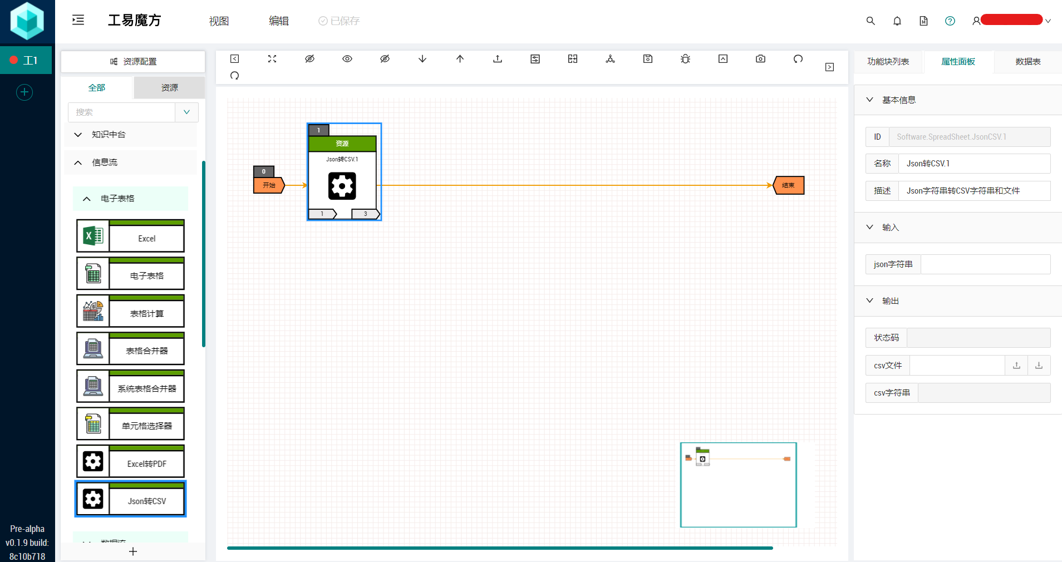Click the canvas minimap thumbnail
Screen dimensions: 1062x562
point(739,485)
